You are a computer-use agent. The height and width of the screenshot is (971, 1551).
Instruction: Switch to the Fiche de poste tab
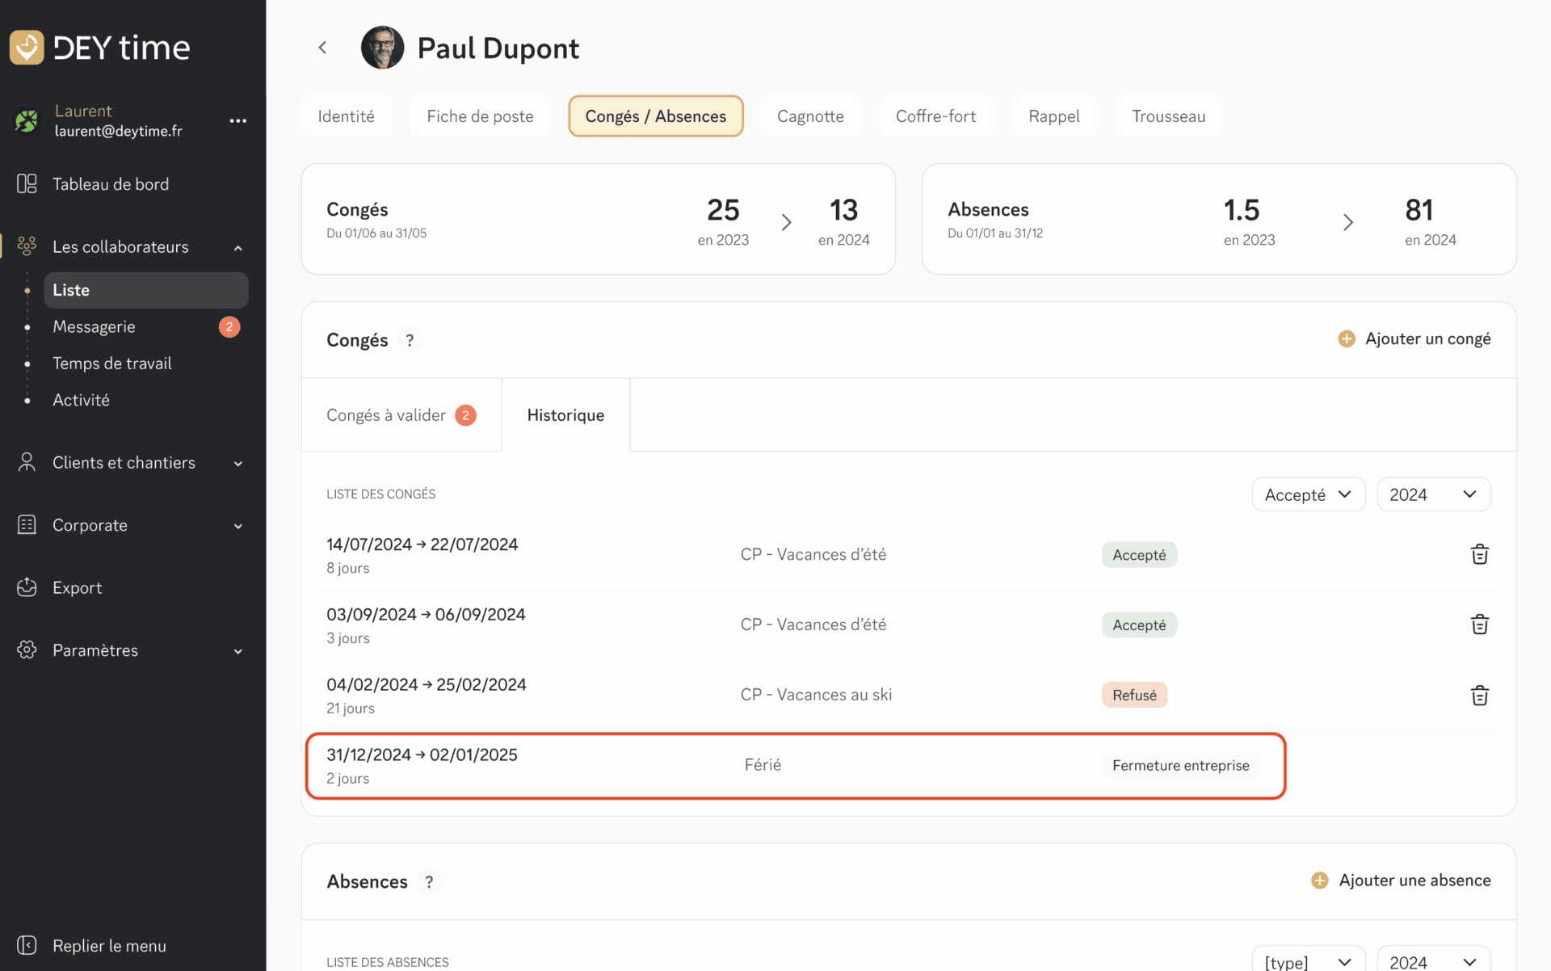480,116
